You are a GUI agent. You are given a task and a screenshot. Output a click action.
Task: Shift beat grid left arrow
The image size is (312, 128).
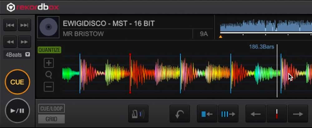pyautogui.click(x=256, y=114)
